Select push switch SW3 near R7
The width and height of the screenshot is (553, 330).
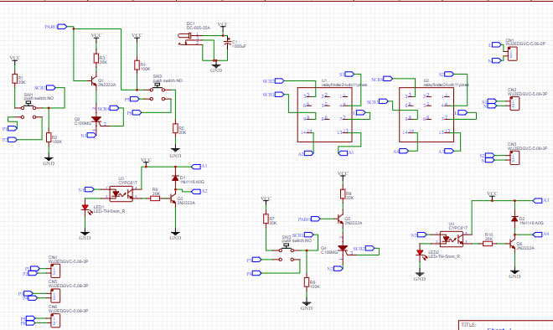pos(287,252)
